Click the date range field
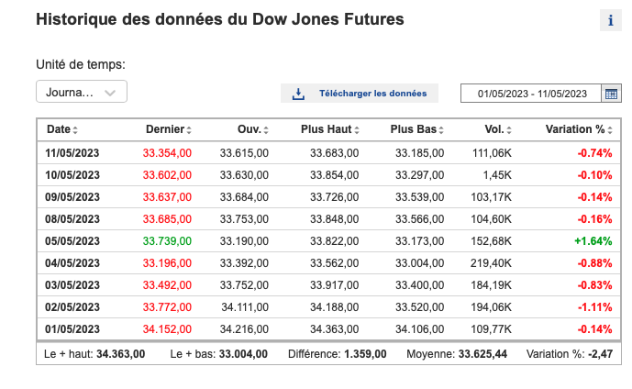 tap(532, 93)
